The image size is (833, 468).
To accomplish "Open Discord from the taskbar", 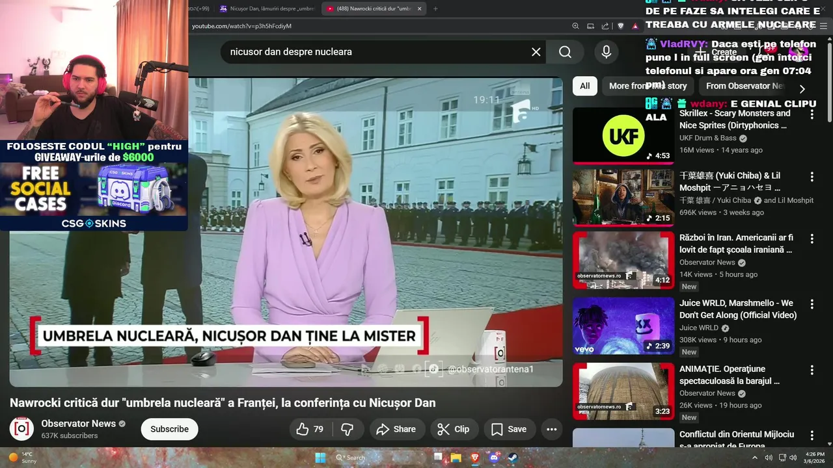I will coord(494,458).
